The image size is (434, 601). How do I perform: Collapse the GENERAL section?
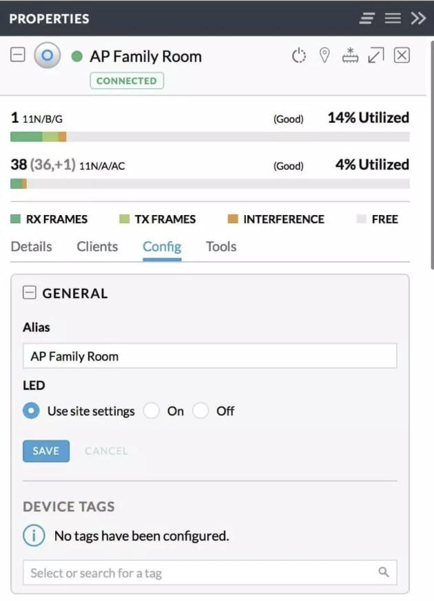tap(29, 292)
